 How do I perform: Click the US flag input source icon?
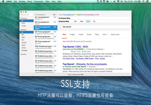point(122,2)
